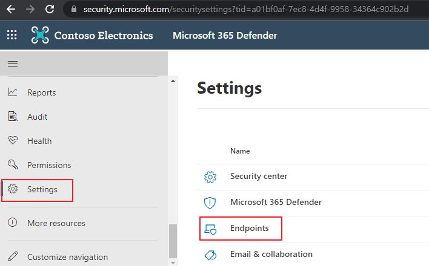Open the Security center settings row
This screenshot has height=266, width=429.
313,177
